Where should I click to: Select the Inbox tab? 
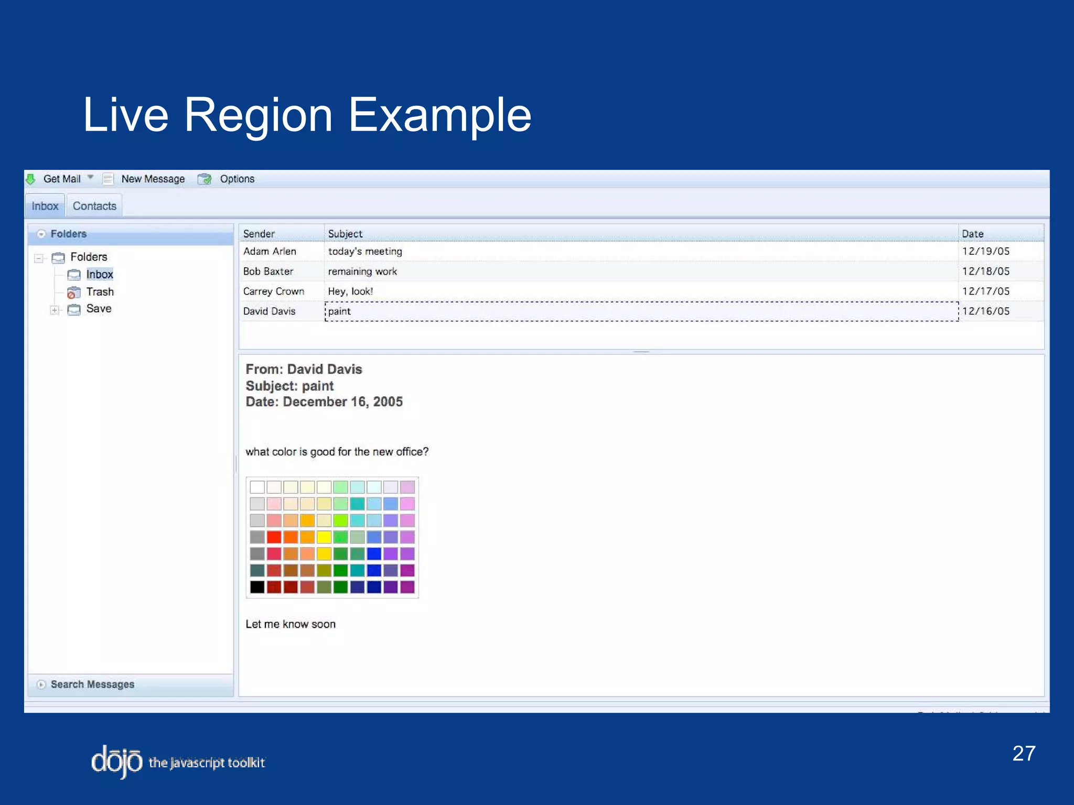point(45,206)
